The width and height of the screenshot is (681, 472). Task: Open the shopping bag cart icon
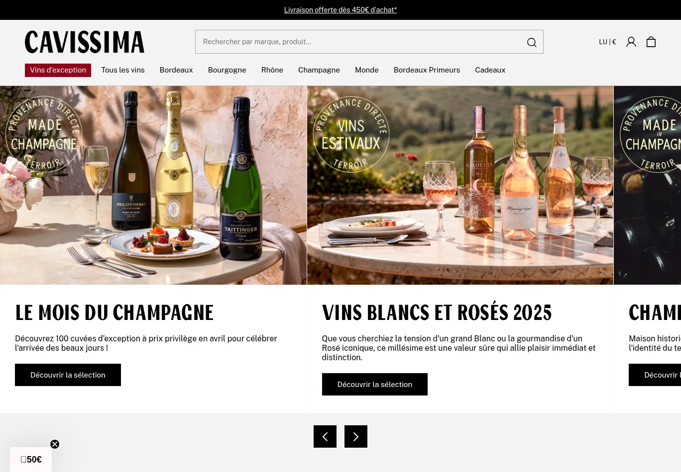(x=651, y=42)
